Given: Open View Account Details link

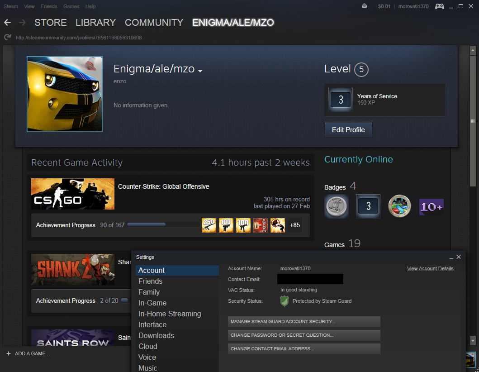Looking at the screenshot, I should [430, 268].
